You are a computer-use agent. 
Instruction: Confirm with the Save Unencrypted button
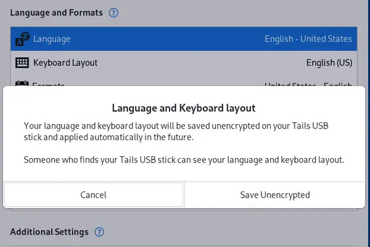click(x=275, y=195)
